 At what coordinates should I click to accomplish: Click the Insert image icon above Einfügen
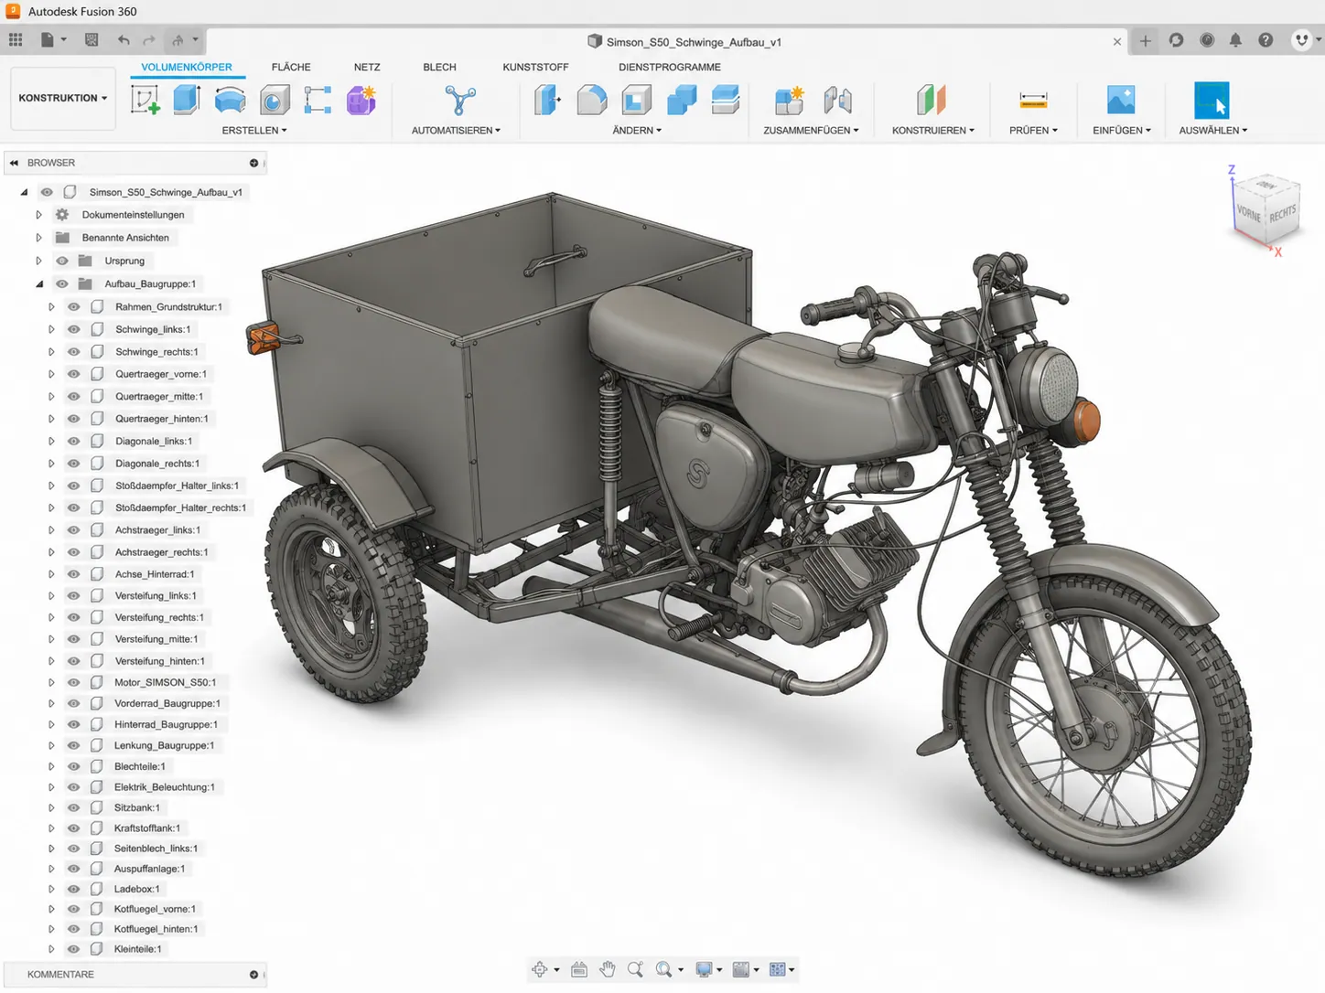coord(1121,100)
